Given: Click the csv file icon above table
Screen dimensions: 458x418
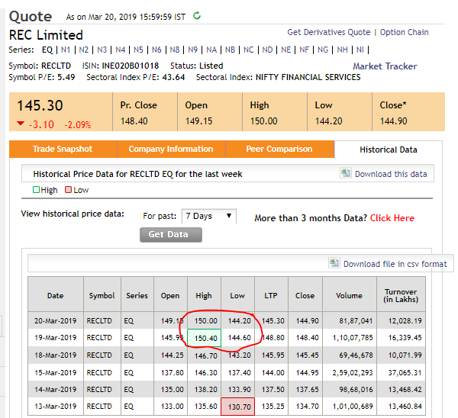Looking at the screenshot, I should tap(334, 263).
